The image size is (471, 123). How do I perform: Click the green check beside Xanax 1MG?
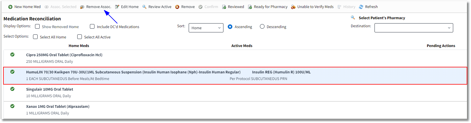point(12,106)
